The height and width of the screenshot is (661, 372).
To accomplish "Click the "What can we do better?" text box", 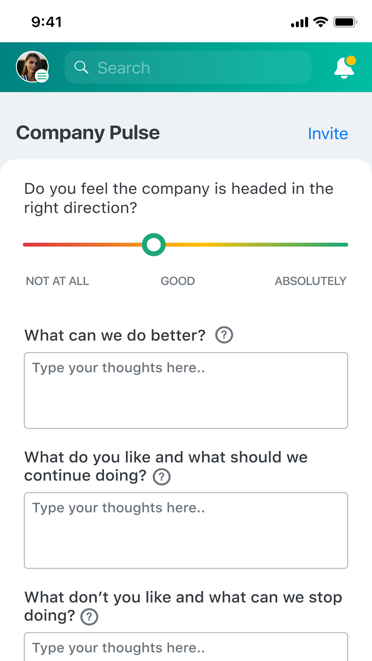I will pyautogui.click(x=186, y=390).
